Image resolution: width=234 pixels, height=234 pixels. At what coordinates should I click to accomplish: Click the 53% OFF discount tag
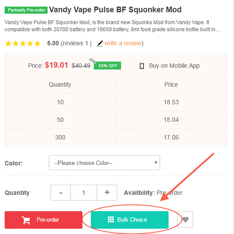(107, 66)
